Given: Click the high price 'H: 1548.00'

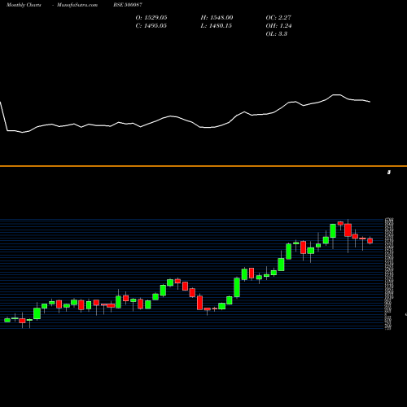Looking at the screenshot, I should (x=217, y=18).
